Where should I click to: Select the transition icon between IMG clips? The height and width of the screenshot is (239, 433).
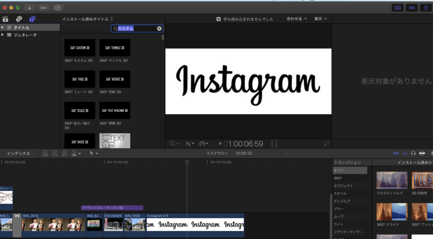(17, 225)
